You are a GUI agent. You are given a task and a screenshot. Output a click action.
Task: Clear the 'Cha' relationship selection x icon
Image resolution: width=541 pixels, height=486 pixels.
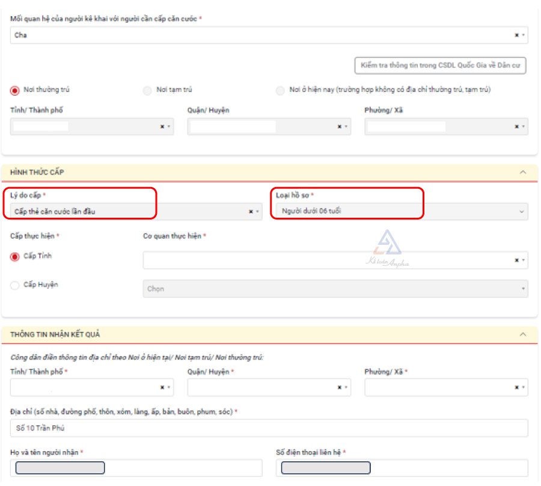[516, 35]
